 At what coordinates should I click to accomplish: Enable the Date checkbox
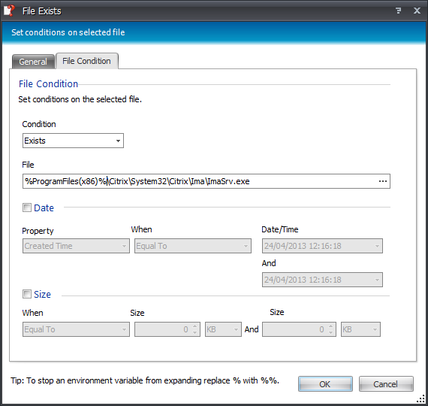coord(27,208)
